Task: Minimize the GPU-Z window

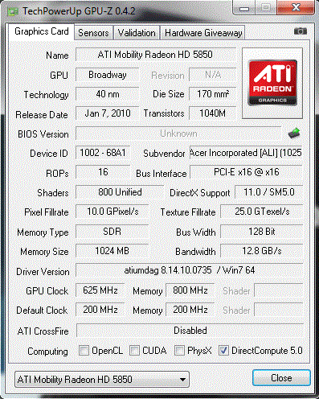Action: [243, 8]
